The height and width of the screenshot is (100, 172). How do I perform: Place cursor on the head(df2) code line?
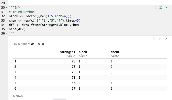pos(17,29)
